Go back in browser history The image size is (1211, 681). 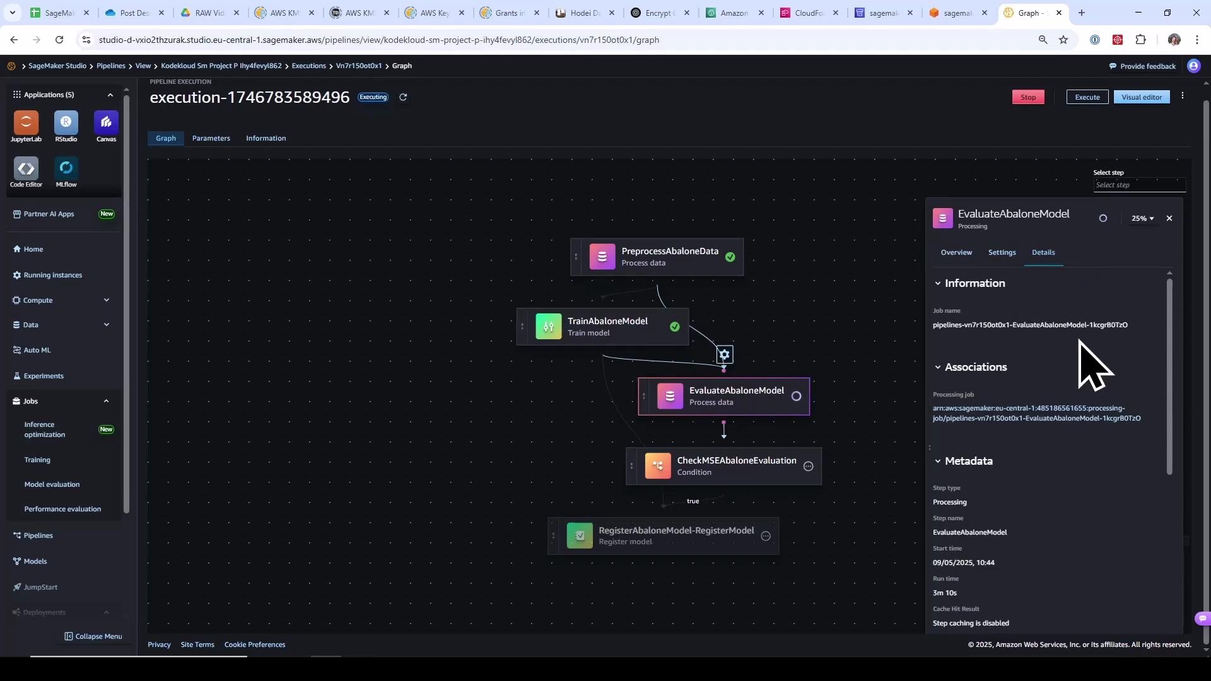coord(14,40)
